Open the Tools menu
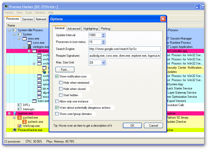 [29, 12]
